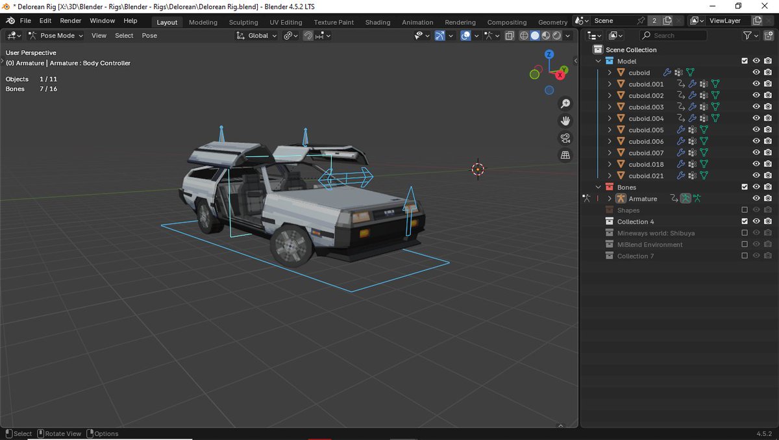
Task: Enable the Shapes collection checkbox
Action: [x=745, y=210]
